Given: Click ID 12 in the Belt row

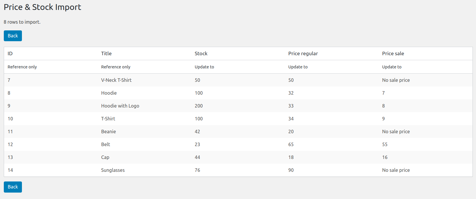Looking at the screenshot, I should pyautogui.click(x=10, y=144).
